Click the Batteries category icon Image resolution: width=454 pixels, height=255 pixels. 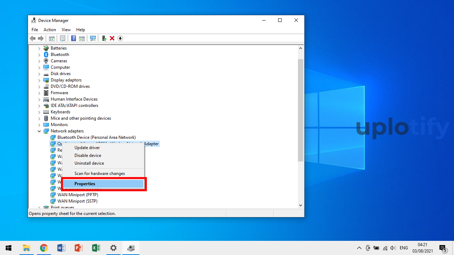46,48
